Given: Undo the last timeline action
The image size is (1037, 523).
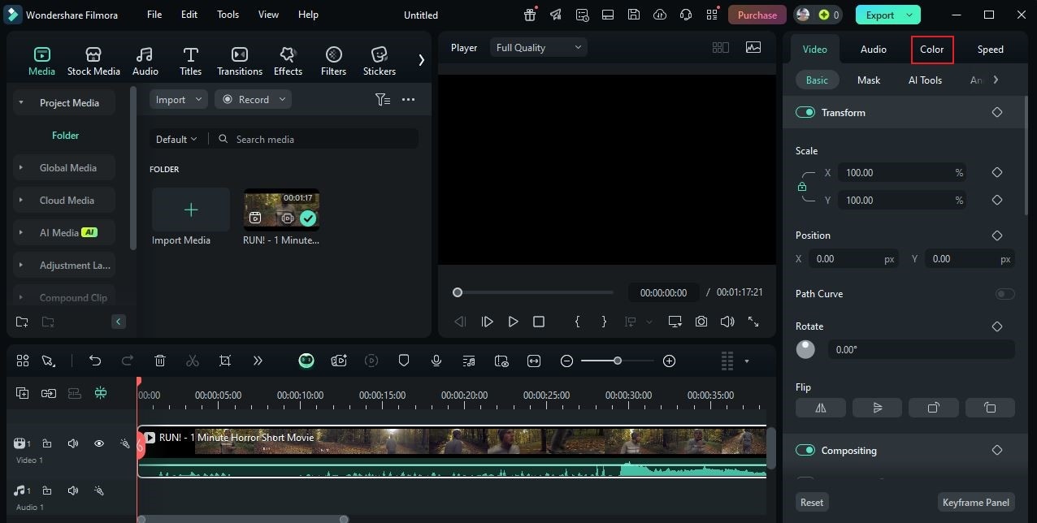Looking at the screenshot, I should [x=95, y=361].
